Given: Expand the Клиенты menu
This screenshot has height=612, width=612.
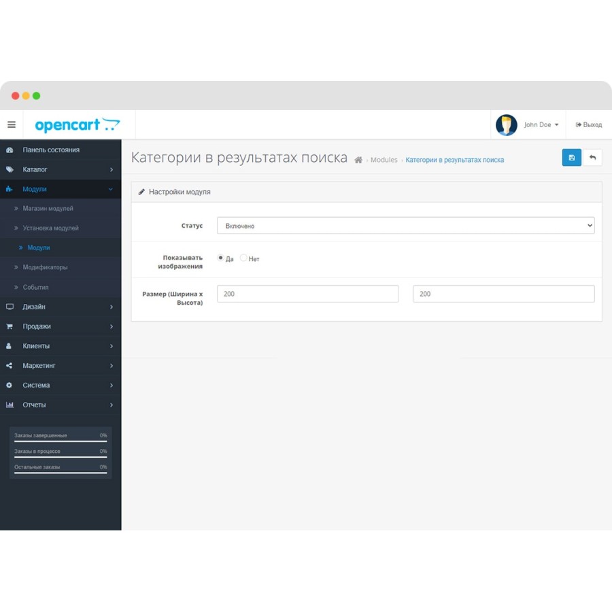Looking at the screenshot, I should pos(61,346).
